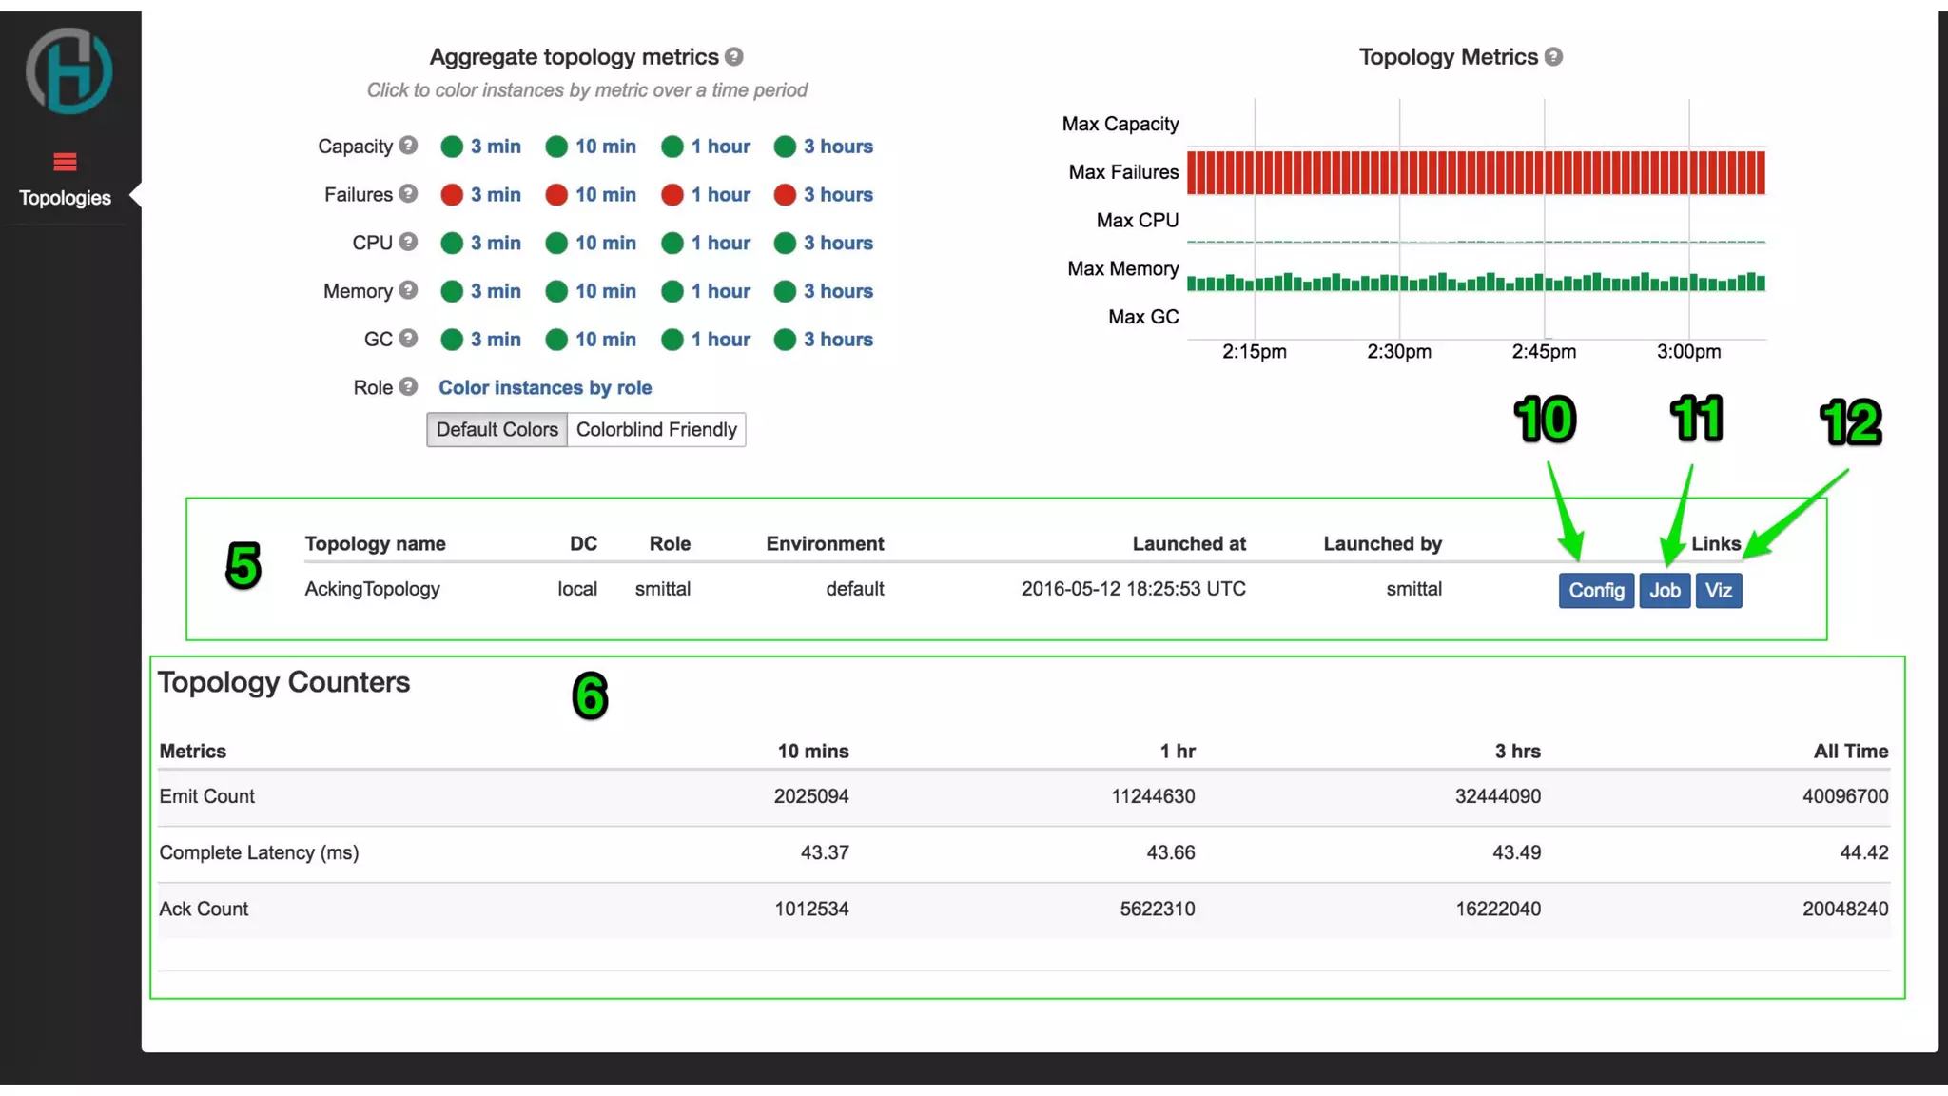
Task: Switch to Colorblind Friendly colors
Action: click(x=656, y=429)
